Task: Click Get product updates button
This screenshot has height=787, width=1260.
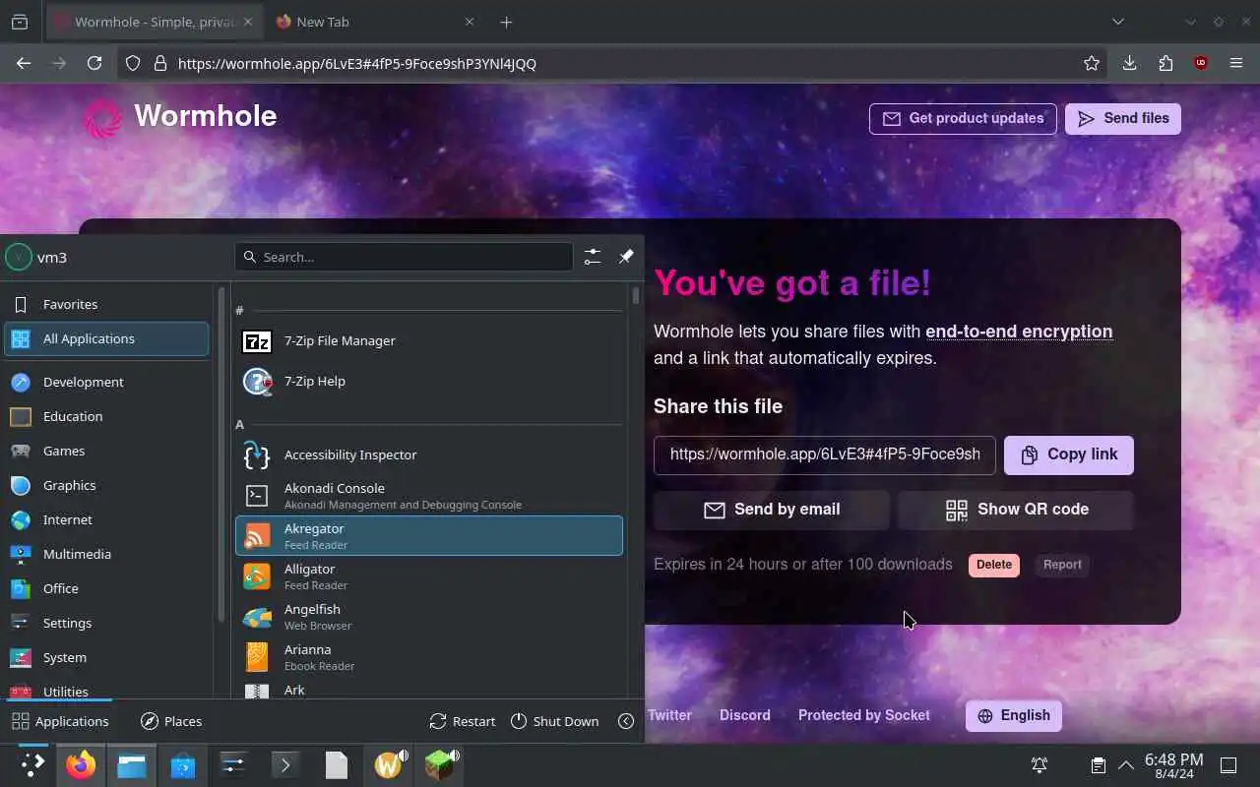Action: coord(963,118)
